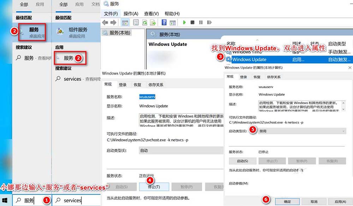This screenshot has width=353, height=206.
Task: Click the 'services - 查看网络' search suggestion
Action: tap(78, 79)
